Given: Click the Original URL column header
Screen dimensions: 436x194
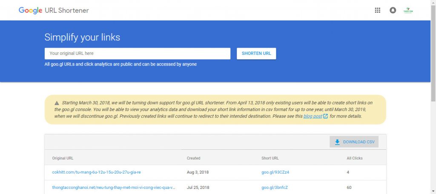Looking at the screenshot, I should pos(63,158).
